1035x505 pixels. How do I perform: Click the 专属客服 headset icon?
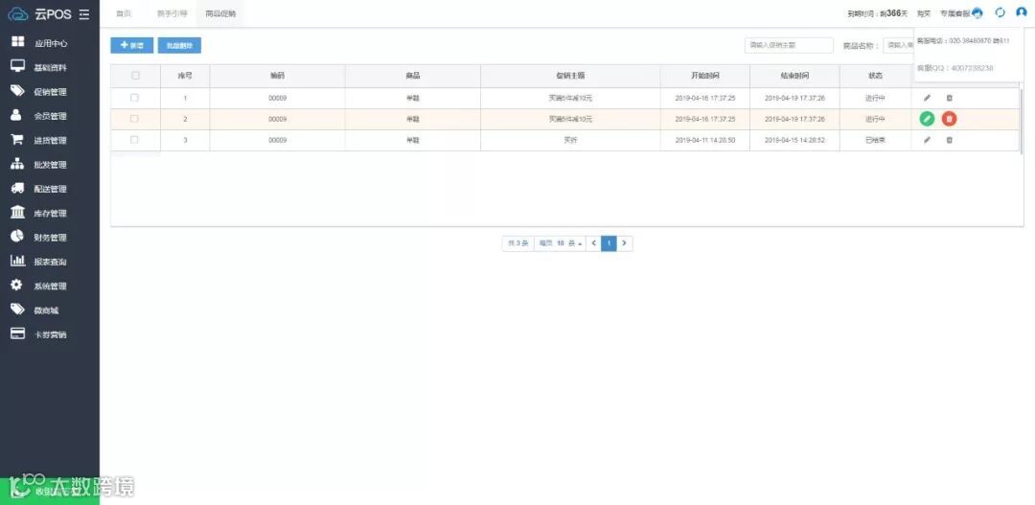[x=977, y=13]
